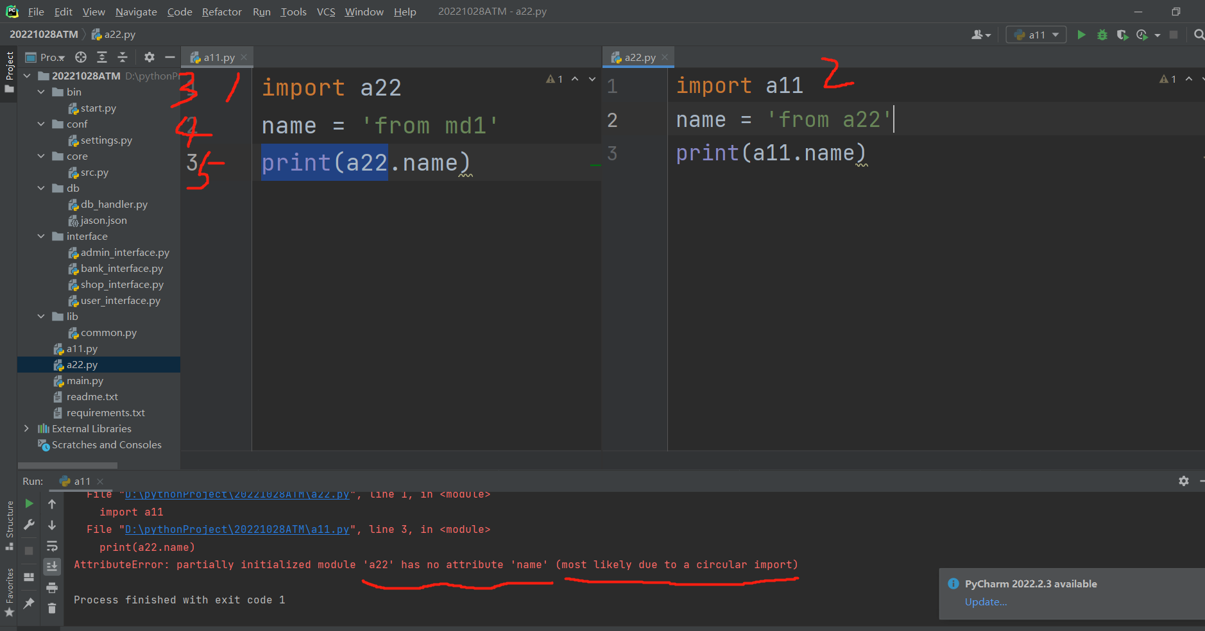Close the a11.py editor tab

click(244, 57)
